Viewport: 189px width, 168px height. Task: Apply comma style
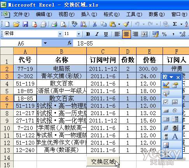(173, 35)
